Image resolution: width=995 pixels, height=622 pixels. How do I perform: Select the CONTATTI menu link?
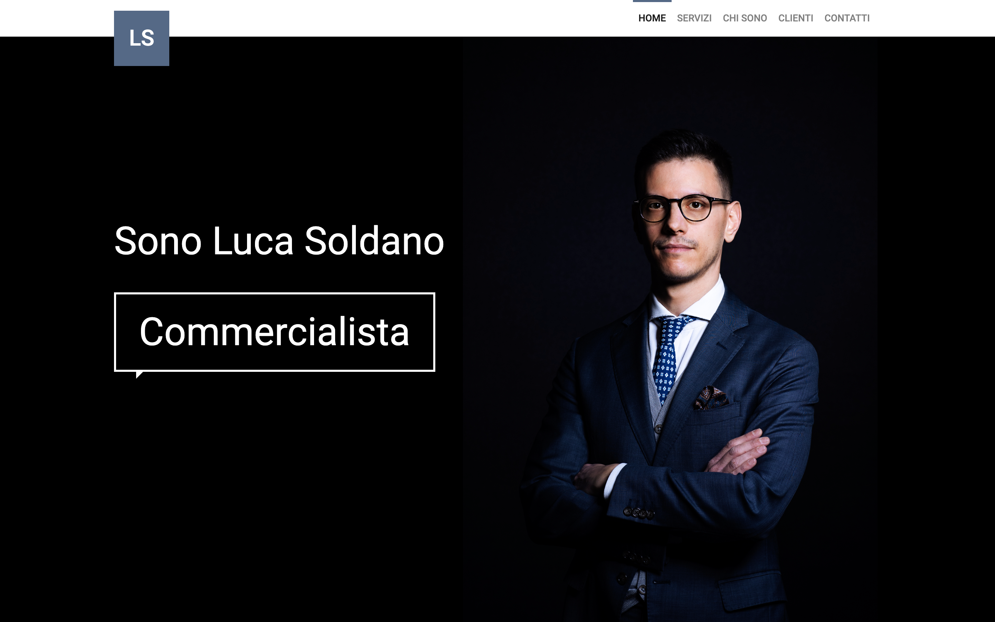coord(846,18)
